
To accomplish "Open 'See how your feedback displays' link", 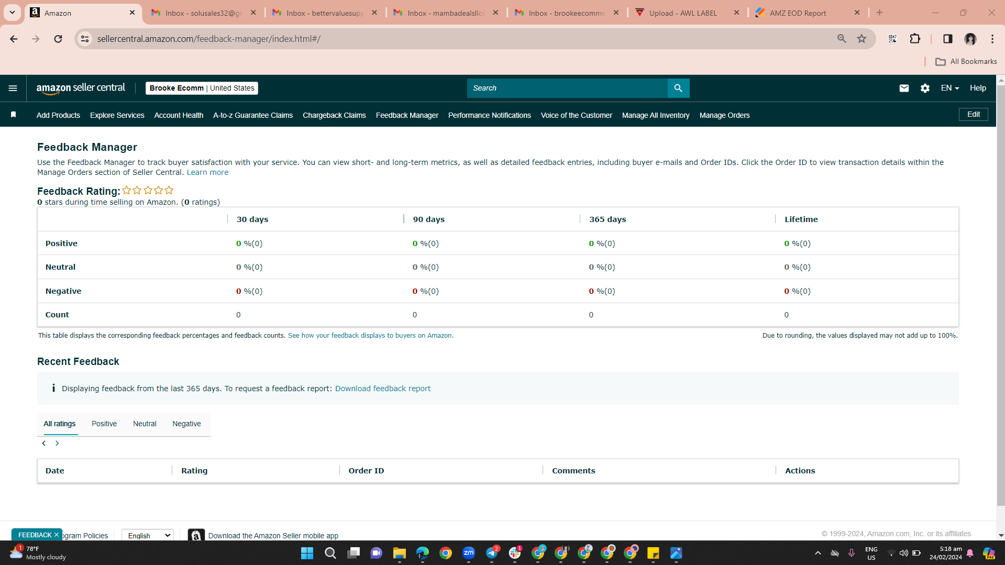I will pos(371,336).
